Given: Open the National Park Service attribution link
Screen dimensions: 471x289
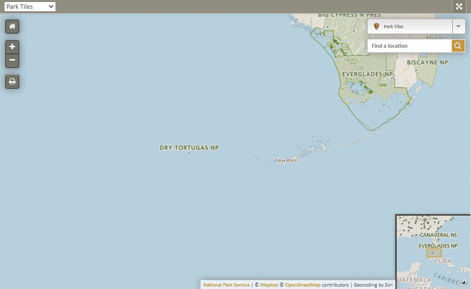Looking at the screenshot, I should 226,285.
